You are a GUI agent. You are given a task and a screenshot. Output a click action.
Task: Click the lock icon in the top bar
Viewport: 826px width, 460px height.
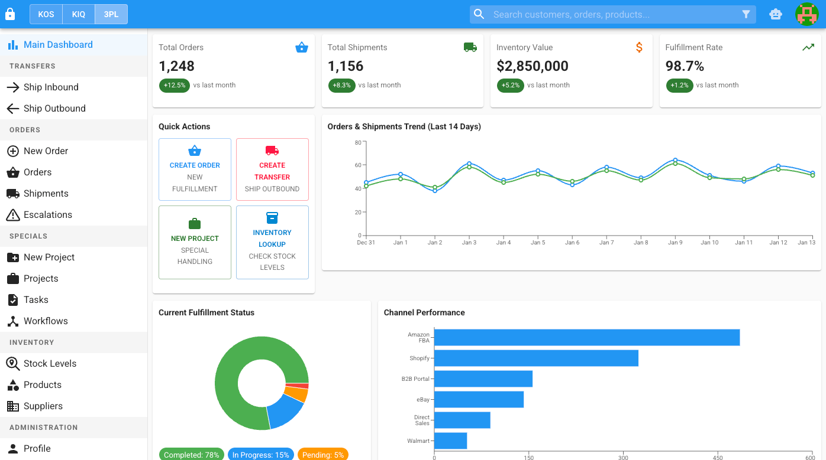10,14
